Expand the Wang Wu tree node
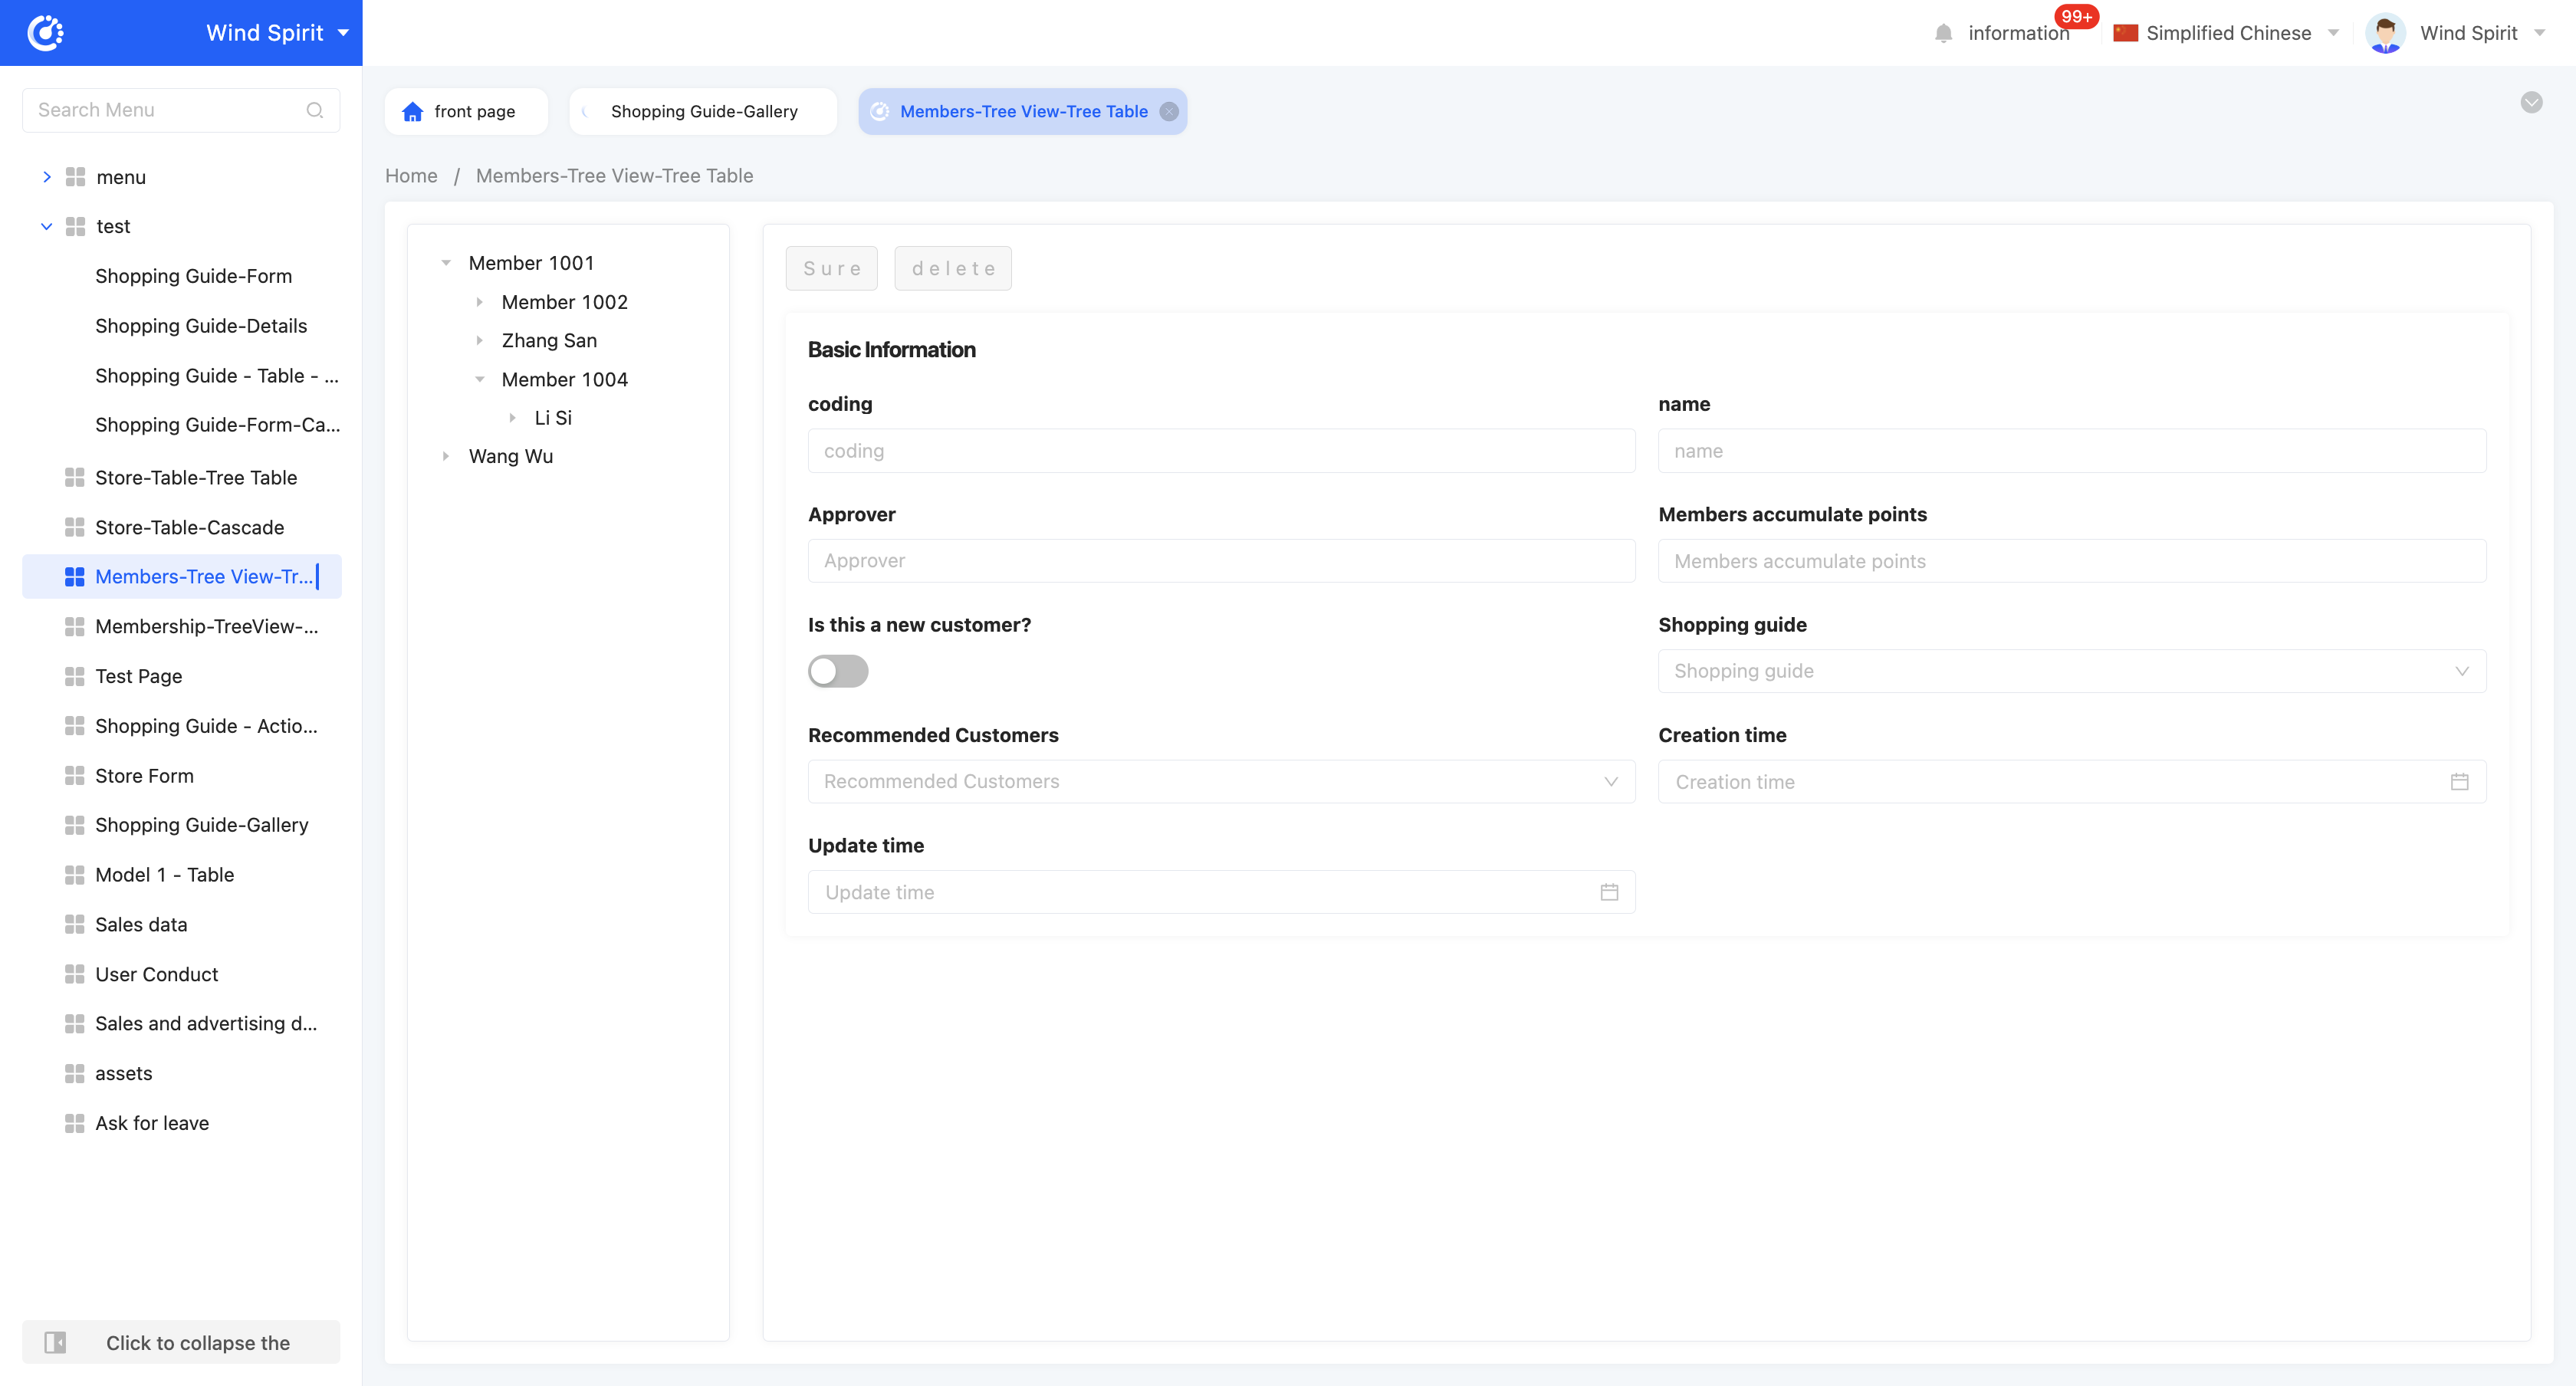The height and width of the screenshot is (1386, 2576). 446,456
